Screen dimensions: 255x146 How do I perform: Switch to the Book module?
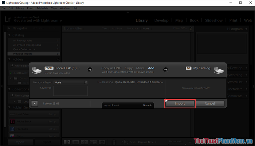(194, 20)
